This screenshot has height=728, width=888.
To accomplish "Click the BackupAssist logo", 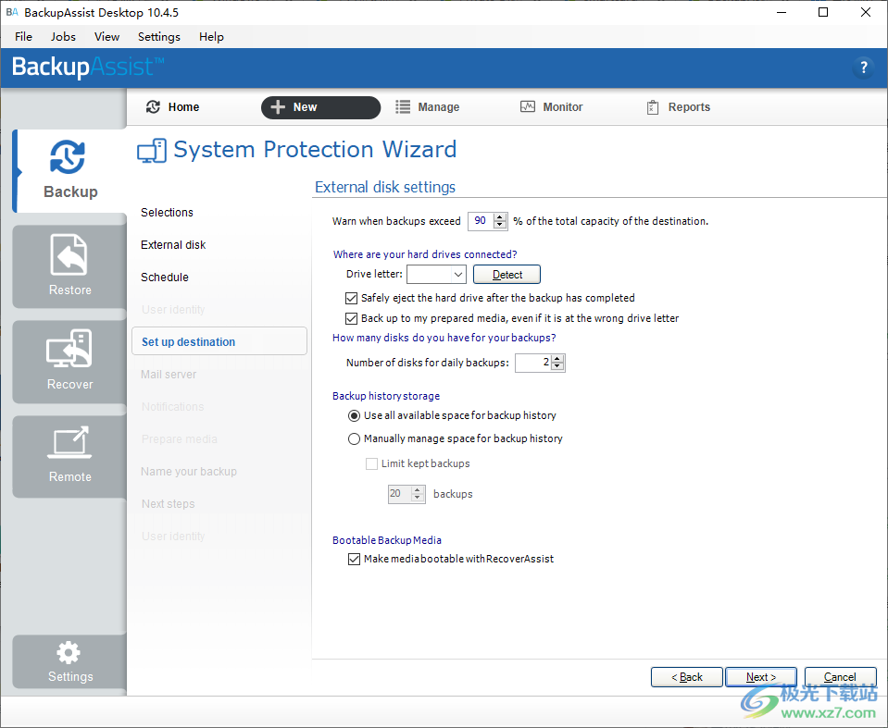I will pyautogui.click(x=88, y=67).
